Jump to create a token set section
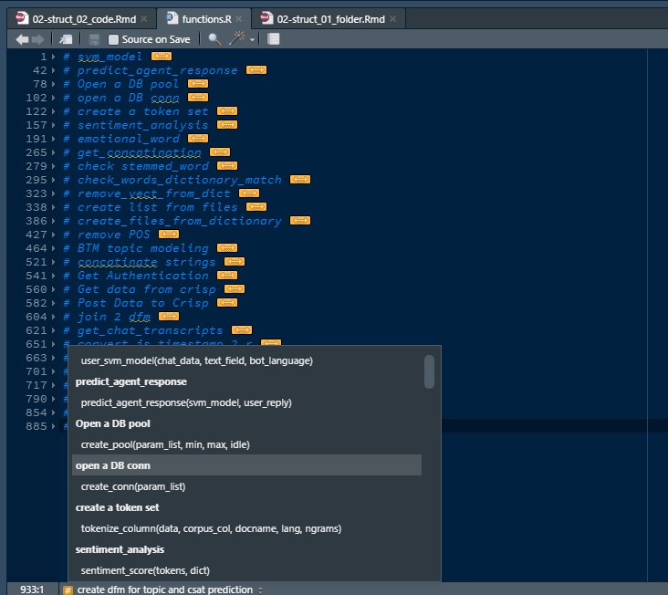This screenshot has height=595, width=668. [x=117, y=507]
